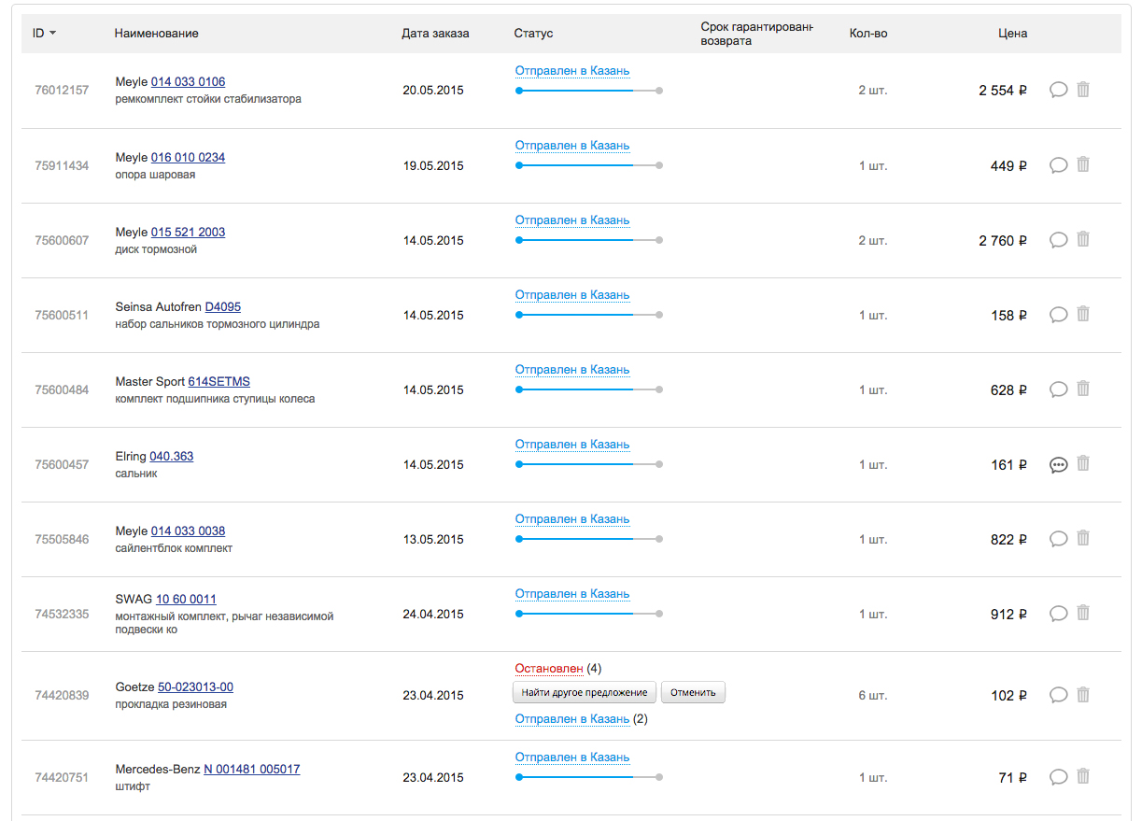Open comment icon for order 76012157
This screenshot has height=821, width=1142.
point(1058,91)
